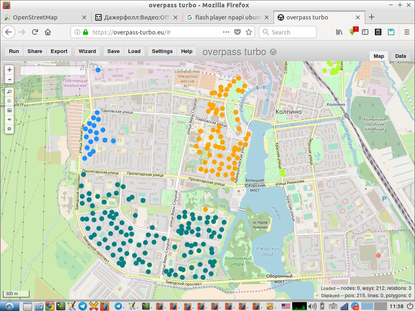Toggle wide map with the arrow button
The image size is (415, 311).
(9, 119)
